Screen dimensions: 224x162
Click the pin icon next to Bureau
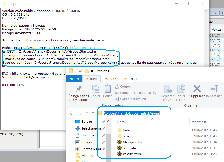point(104,122)
